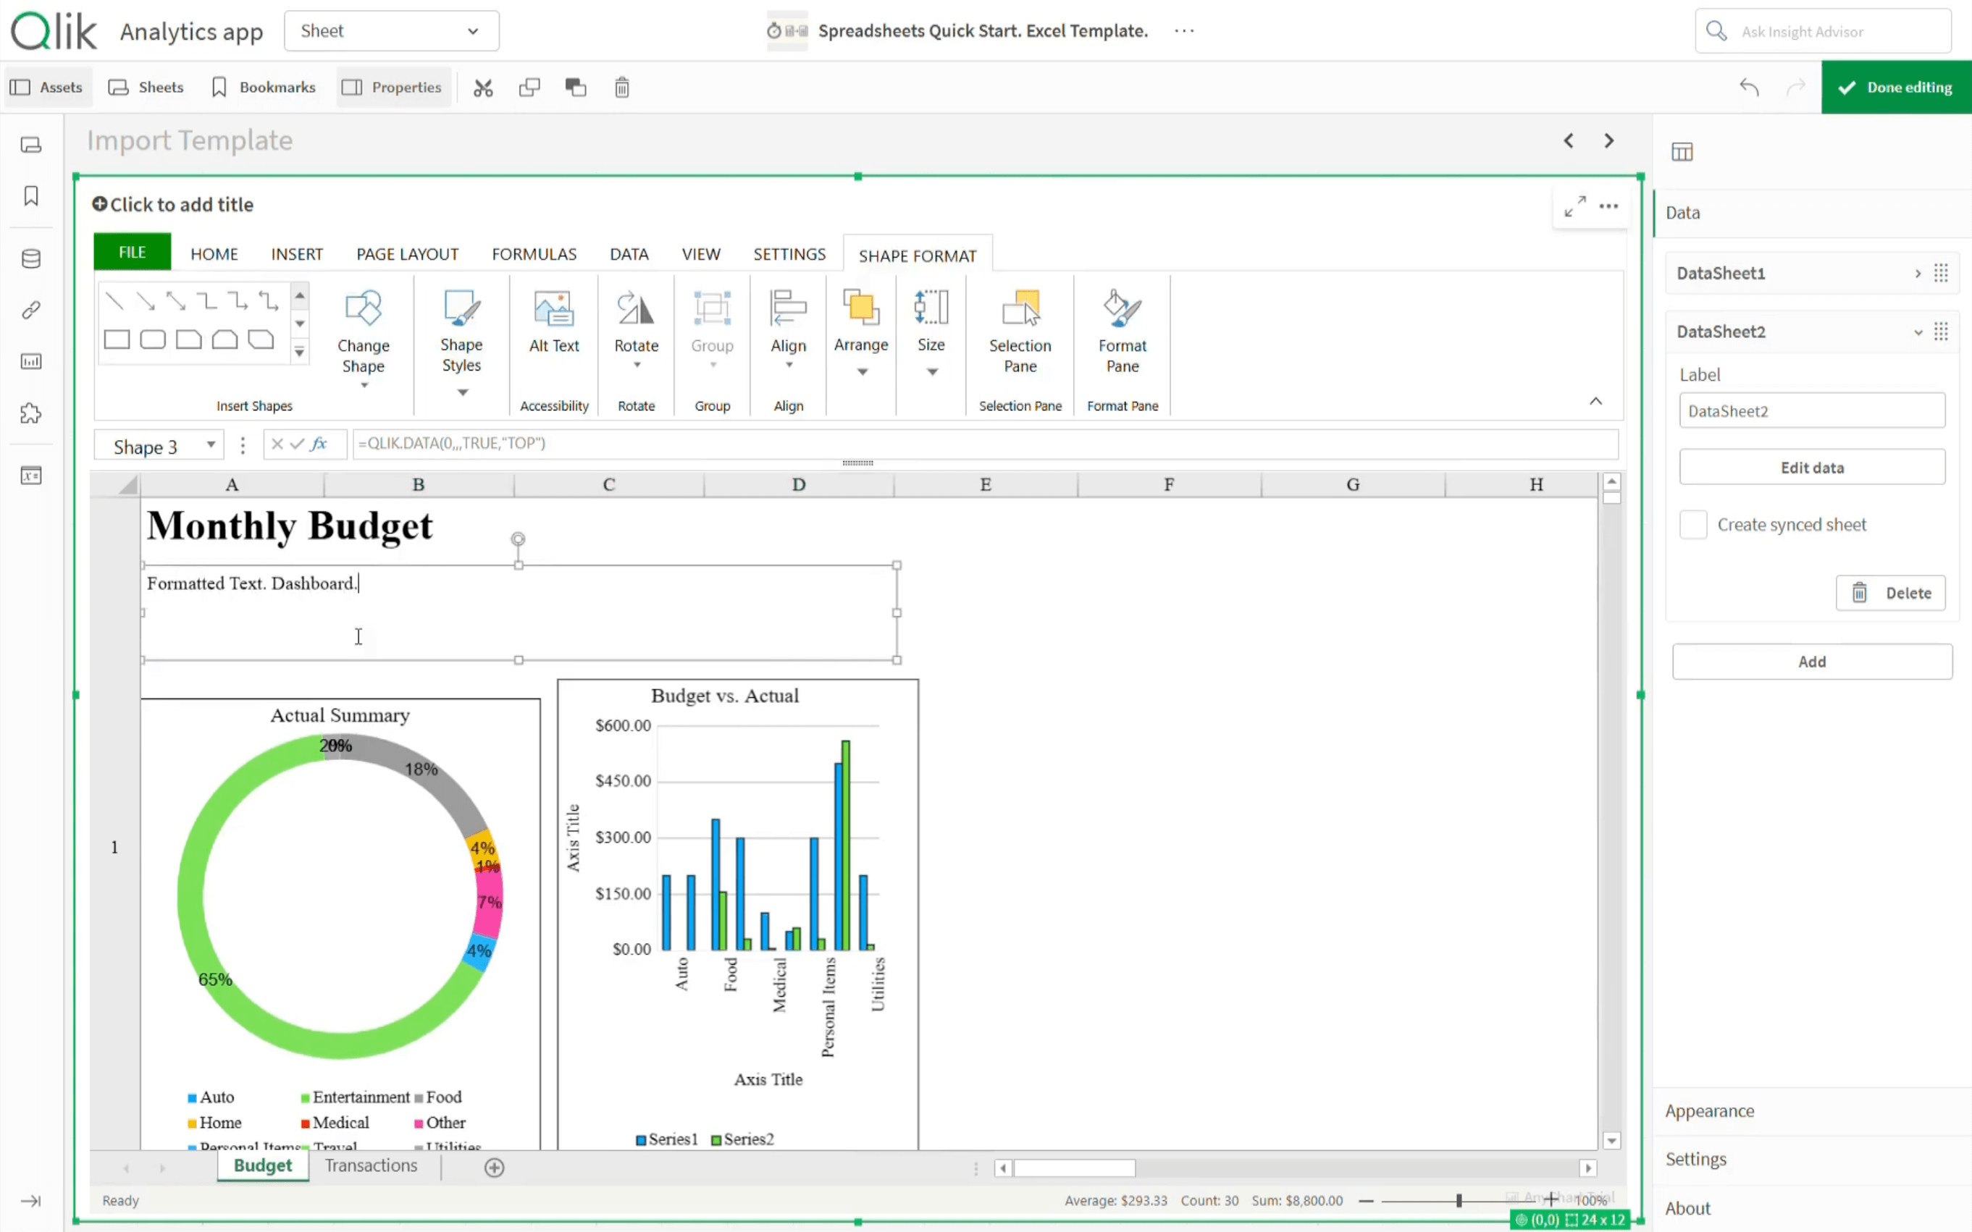Switch to the PAGE LAYOUT ribbon tab
Viewport: 1972px width, 1232px height.
pyautogui.click(x=407, y=254)
